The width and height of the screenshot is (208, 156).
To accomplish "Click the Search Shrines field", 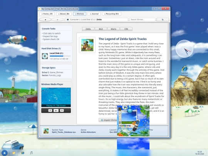I will click(143, 20).
